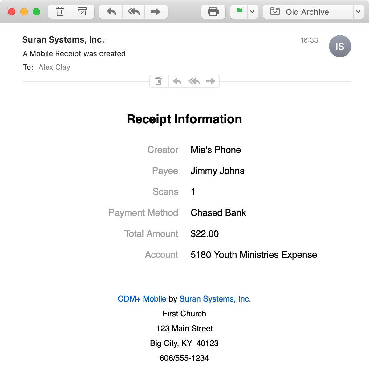Image resolution: width=369 pixels, height=391 pixels.
Task: Flag this message with green flag
Action: coord(239,12)
